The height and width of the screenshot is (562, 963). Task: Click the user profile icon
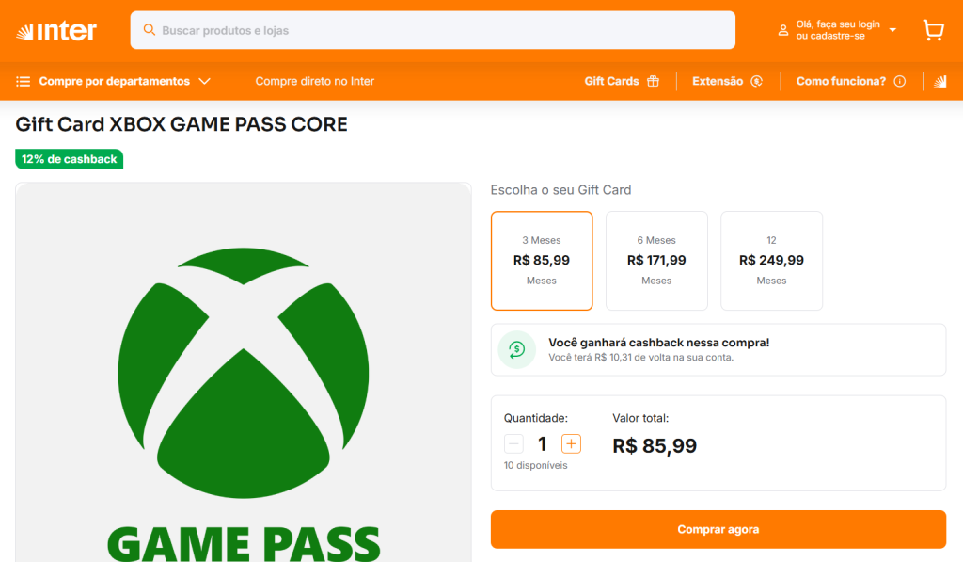pos(782,30)
